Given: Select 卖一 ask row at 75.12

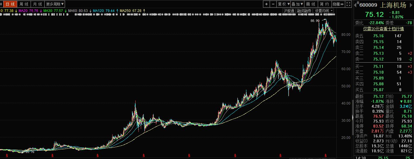Looking at the screenshot, I should pos(383,59).
